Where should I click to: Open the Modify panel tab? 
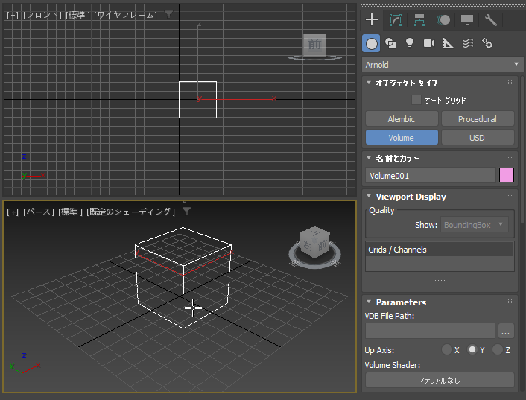[396, 20]
